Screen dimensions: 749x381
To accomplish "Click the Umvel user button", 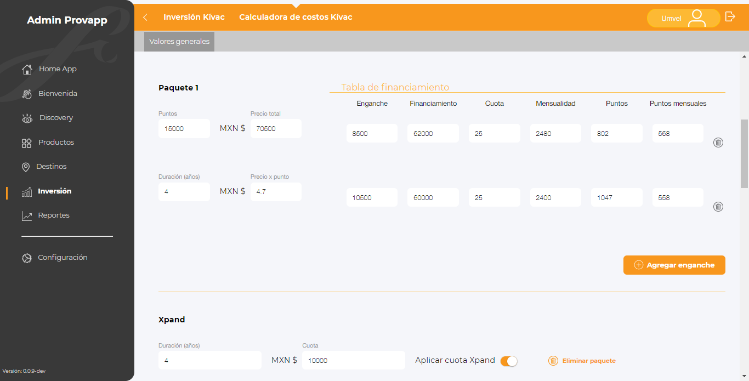I will (683, 18).
